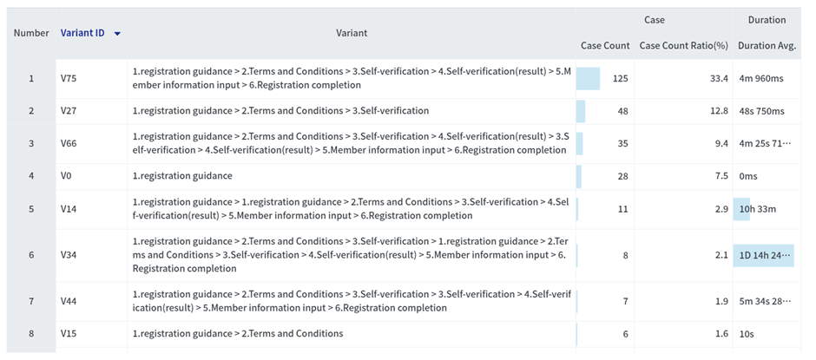Click the Case Count Ratio(%) header
Screen dimensions: 816x360
683,45
